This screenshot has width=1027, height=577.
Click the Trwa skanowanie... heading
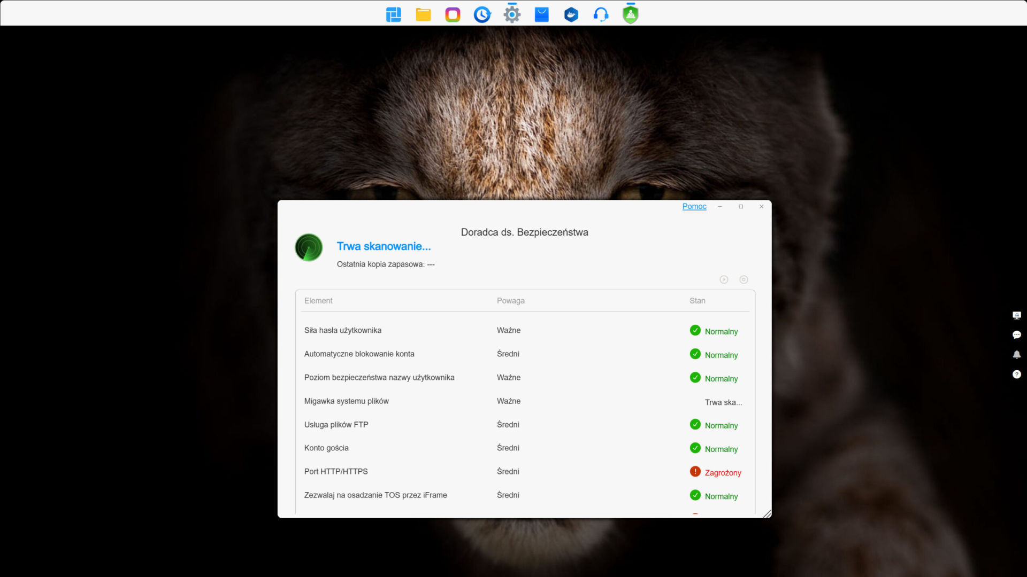[x=384, y=246]
